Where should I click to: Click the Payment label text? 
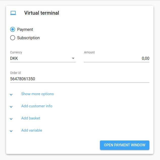(25, 29)
